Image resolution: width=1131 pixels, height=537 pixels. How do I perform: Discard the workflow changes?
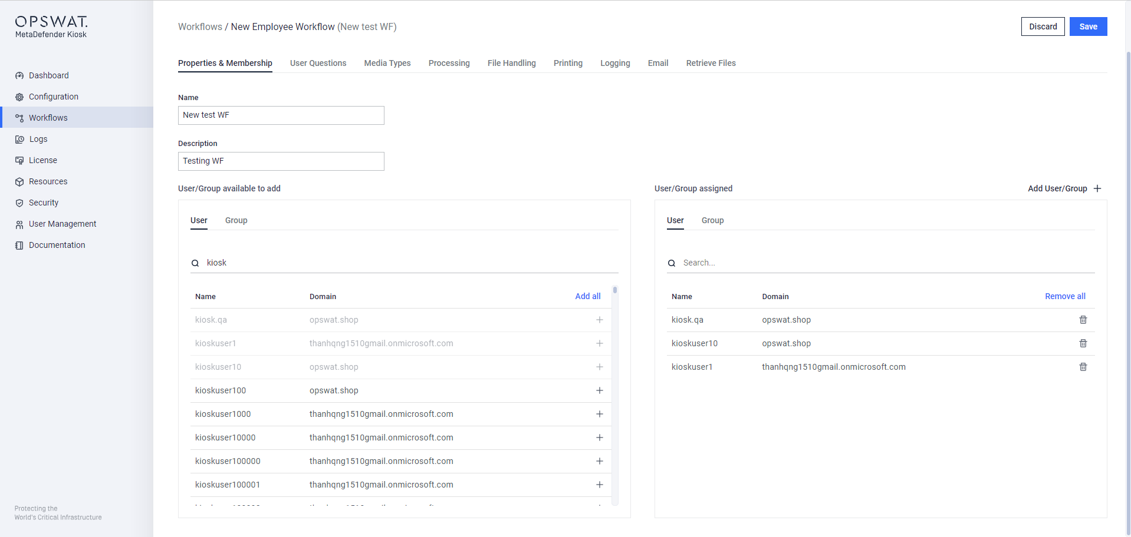pos(1043,26)
